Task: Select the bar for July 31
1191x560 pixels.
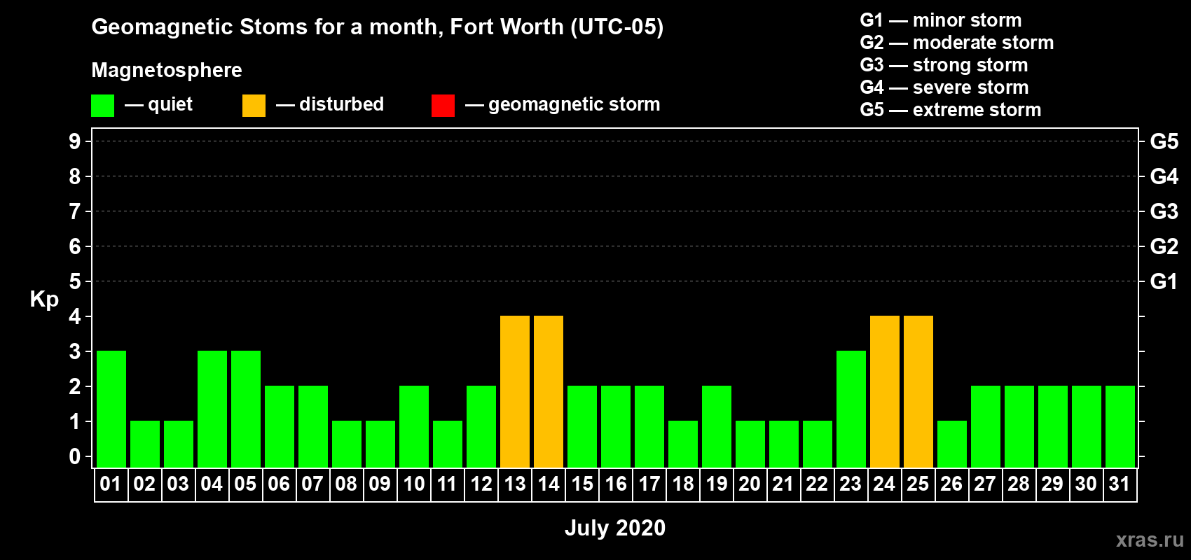Action: 1120,427
